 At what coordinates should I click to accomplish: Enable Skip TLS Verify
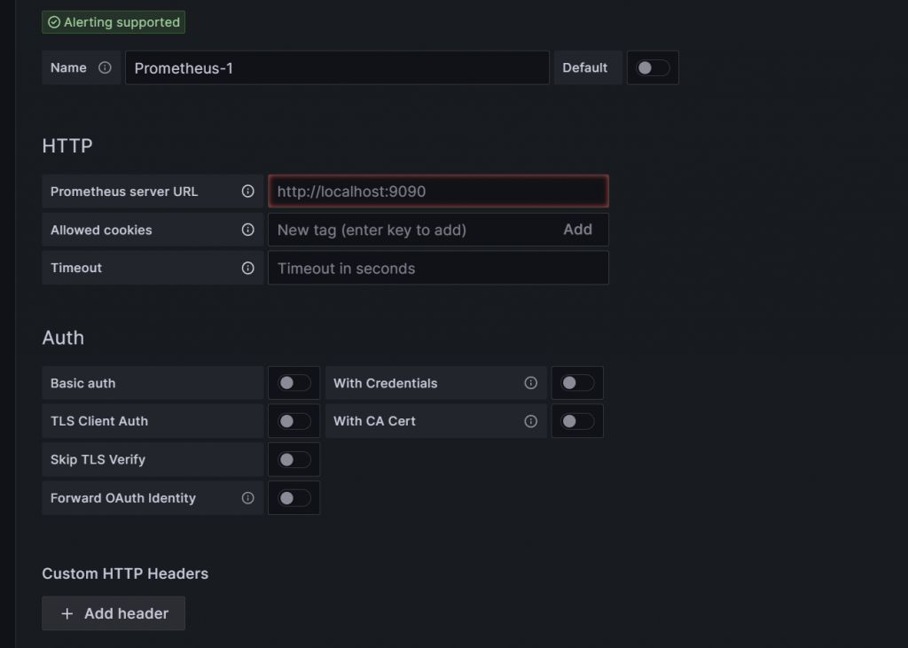pos(294,460)
